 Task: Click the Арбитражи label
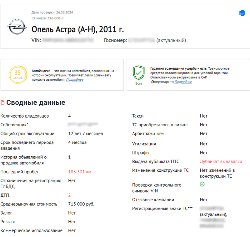coord(143,134)
